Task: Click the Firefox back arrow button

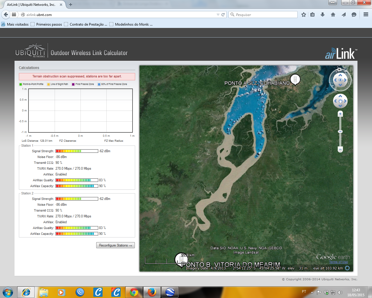Action: coord(6,15)
